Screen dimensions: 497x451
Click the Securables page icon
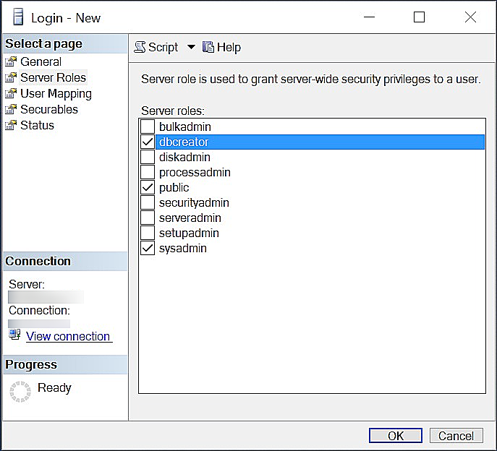point(11,110)
